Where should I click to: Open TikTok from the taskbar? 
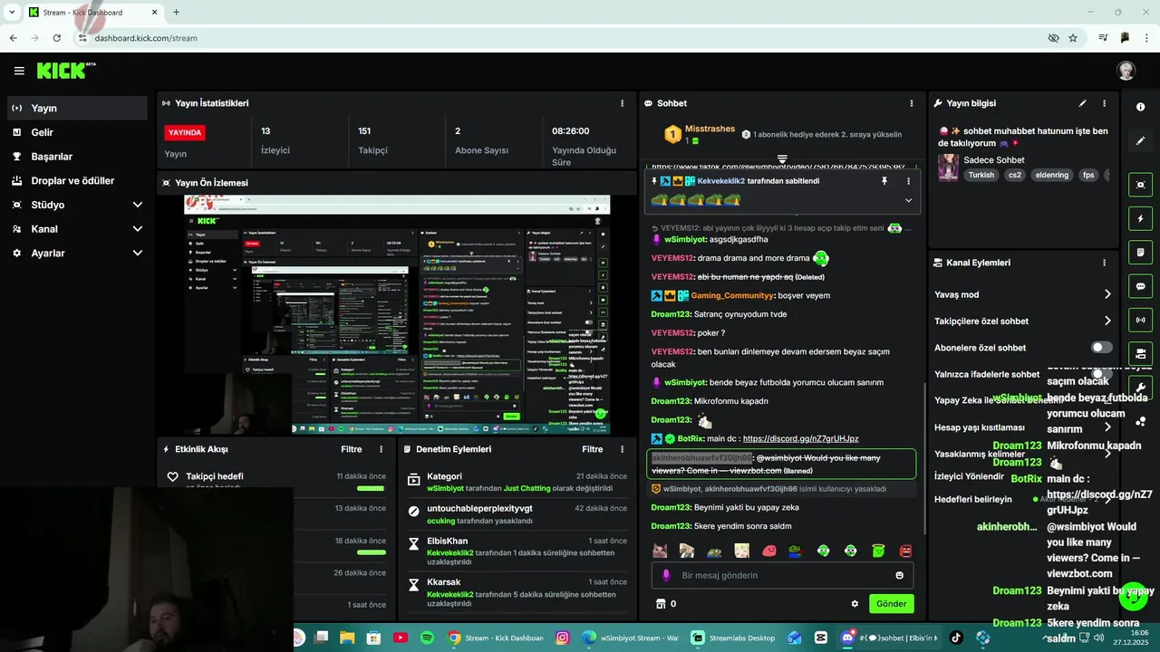point(955,638)
